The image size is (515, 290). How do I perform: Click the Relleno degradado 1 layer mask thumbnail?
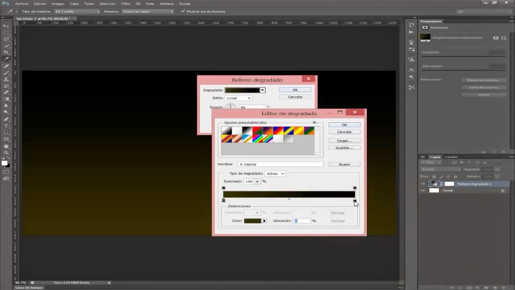pos(449,184)
